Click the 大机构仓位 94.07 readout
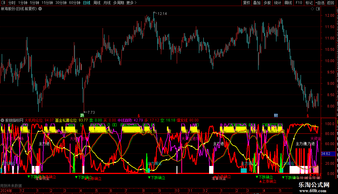Viewport: 338px width, 194px height. tap(39, 120)
